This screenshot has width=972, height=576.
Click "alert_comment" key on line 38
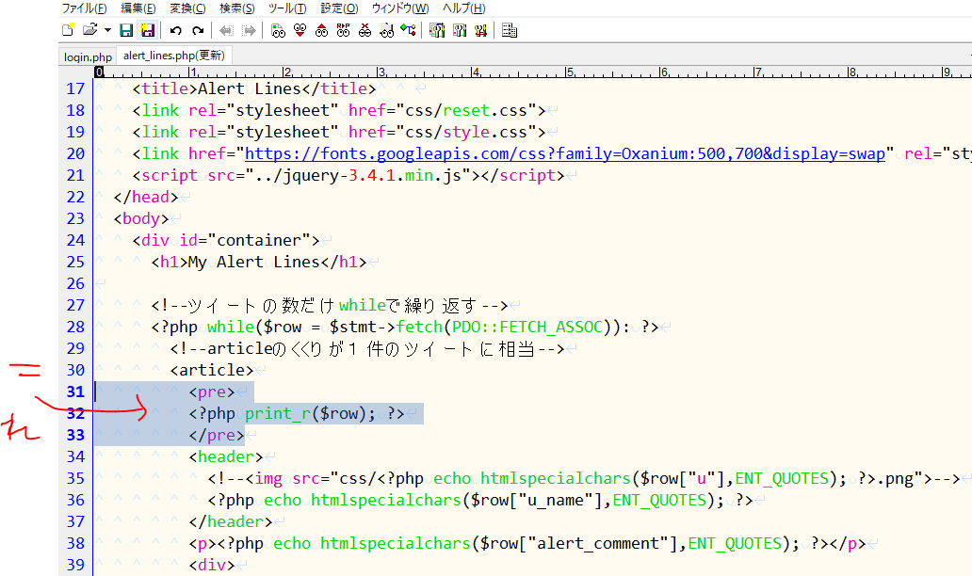pos(597,544)
